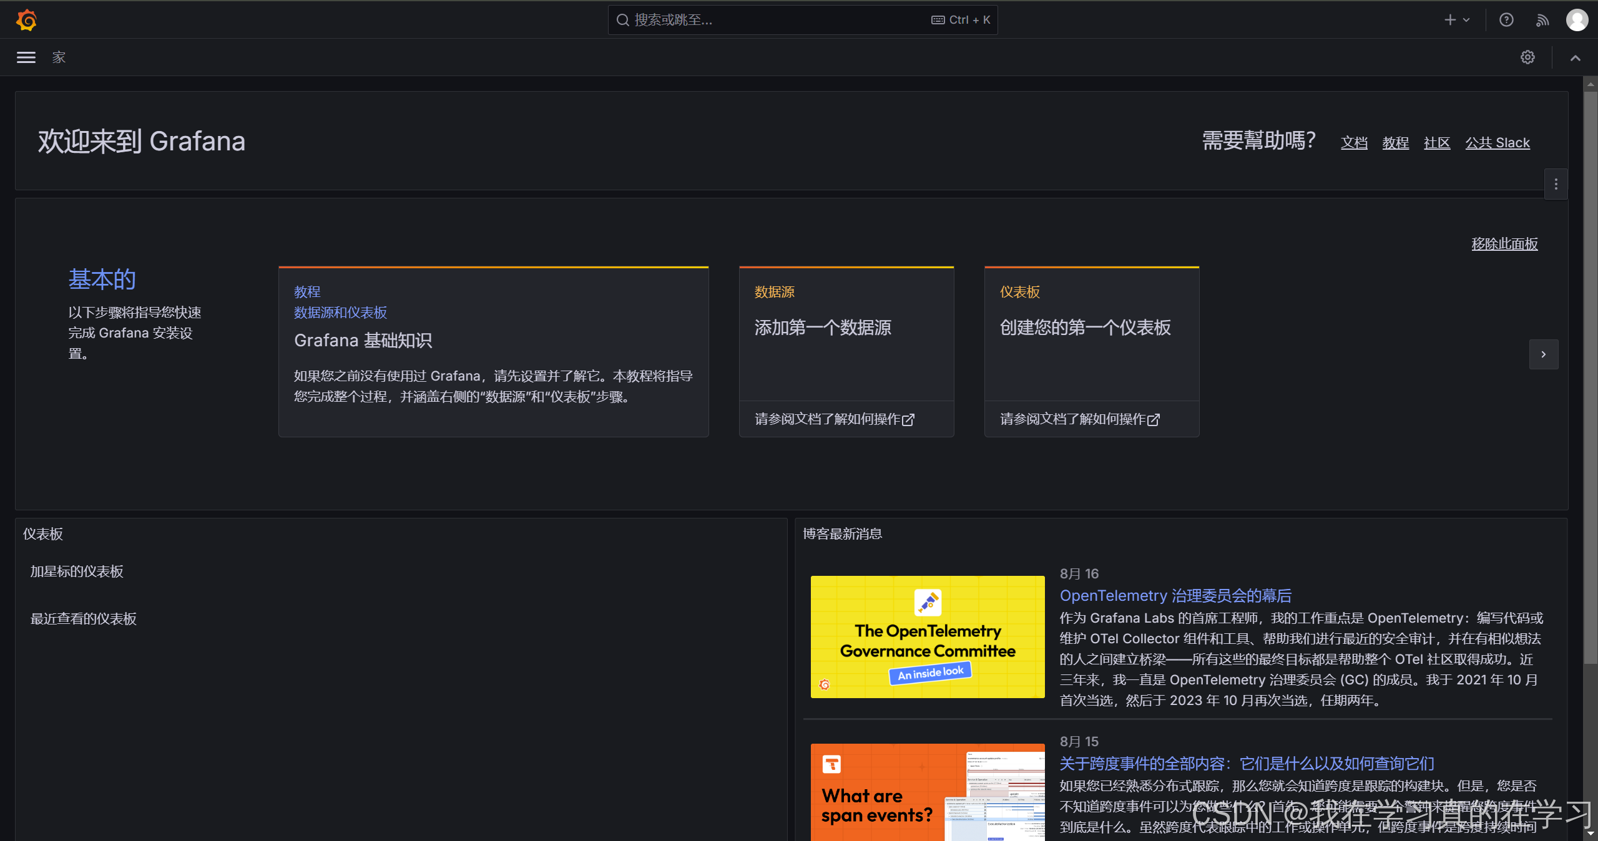Click the 8月 15 blog date

point(1079,742)
